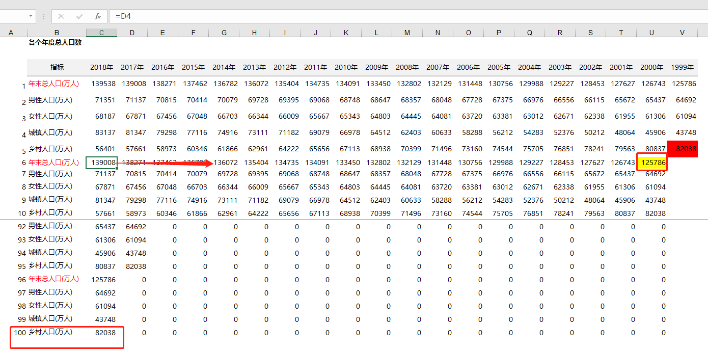This screenshot has width=708, height=353.
Task: Click the 指标 header cell
Action: pos(57,67)
